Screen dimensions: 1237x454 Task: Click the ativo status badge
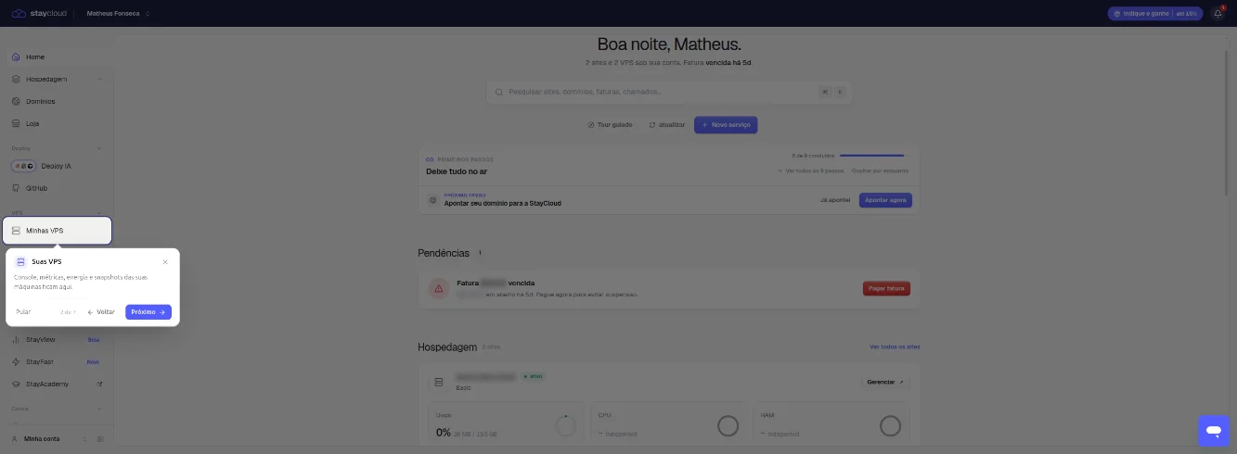point(533,376)
